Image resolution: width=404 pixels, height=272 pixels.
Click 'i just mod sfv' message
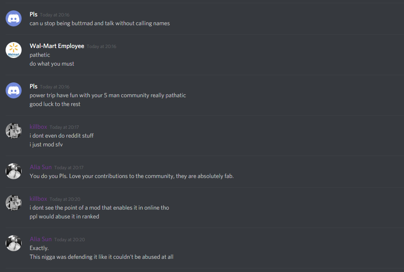click(46, 144)
